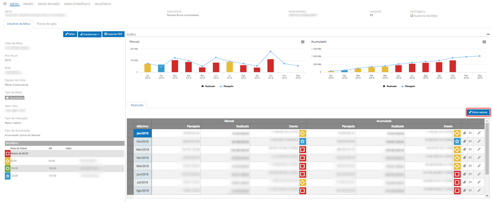Edit the Ago/2018 row with the pencil
This screenshot has height=202, width=492.
pyautogui.click(x=479, y=190)
